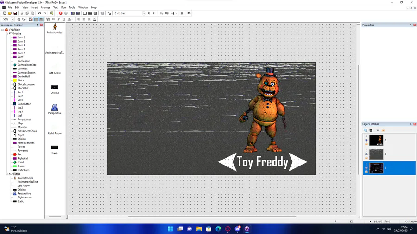Open the Run menu
The width and height of the screenshot is (417, 234).
63,8
